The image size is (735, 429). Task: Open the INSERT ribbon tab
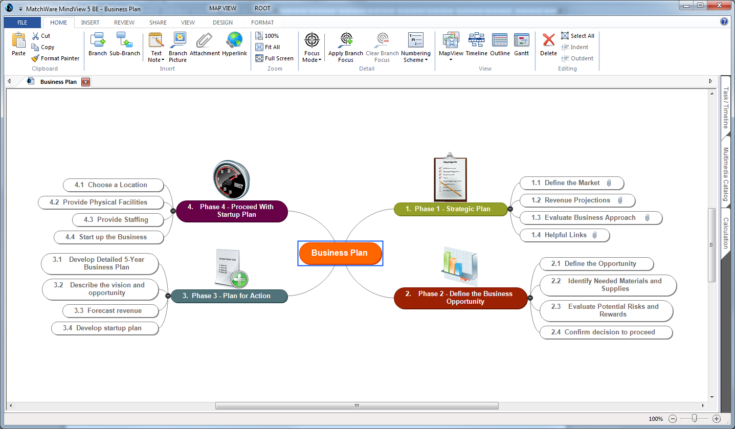point(90,22)
